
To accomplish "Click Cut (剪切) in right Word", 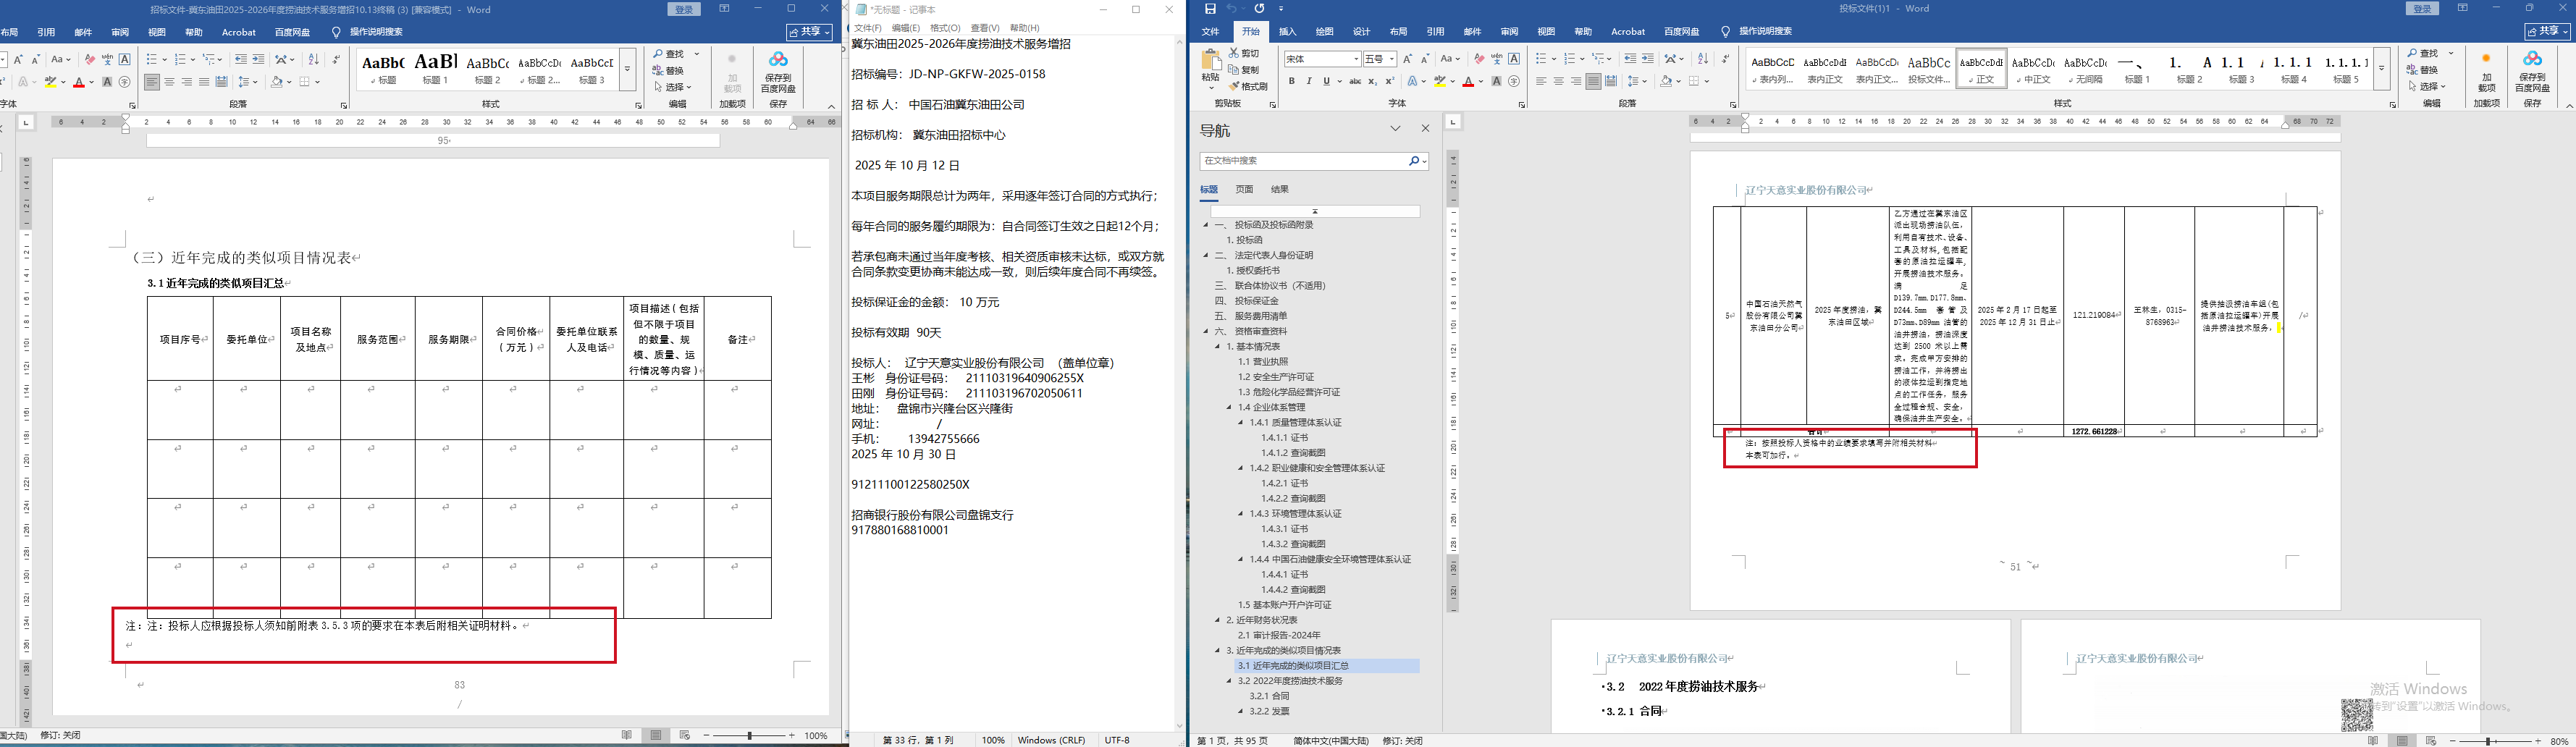I will point(1244,53).
